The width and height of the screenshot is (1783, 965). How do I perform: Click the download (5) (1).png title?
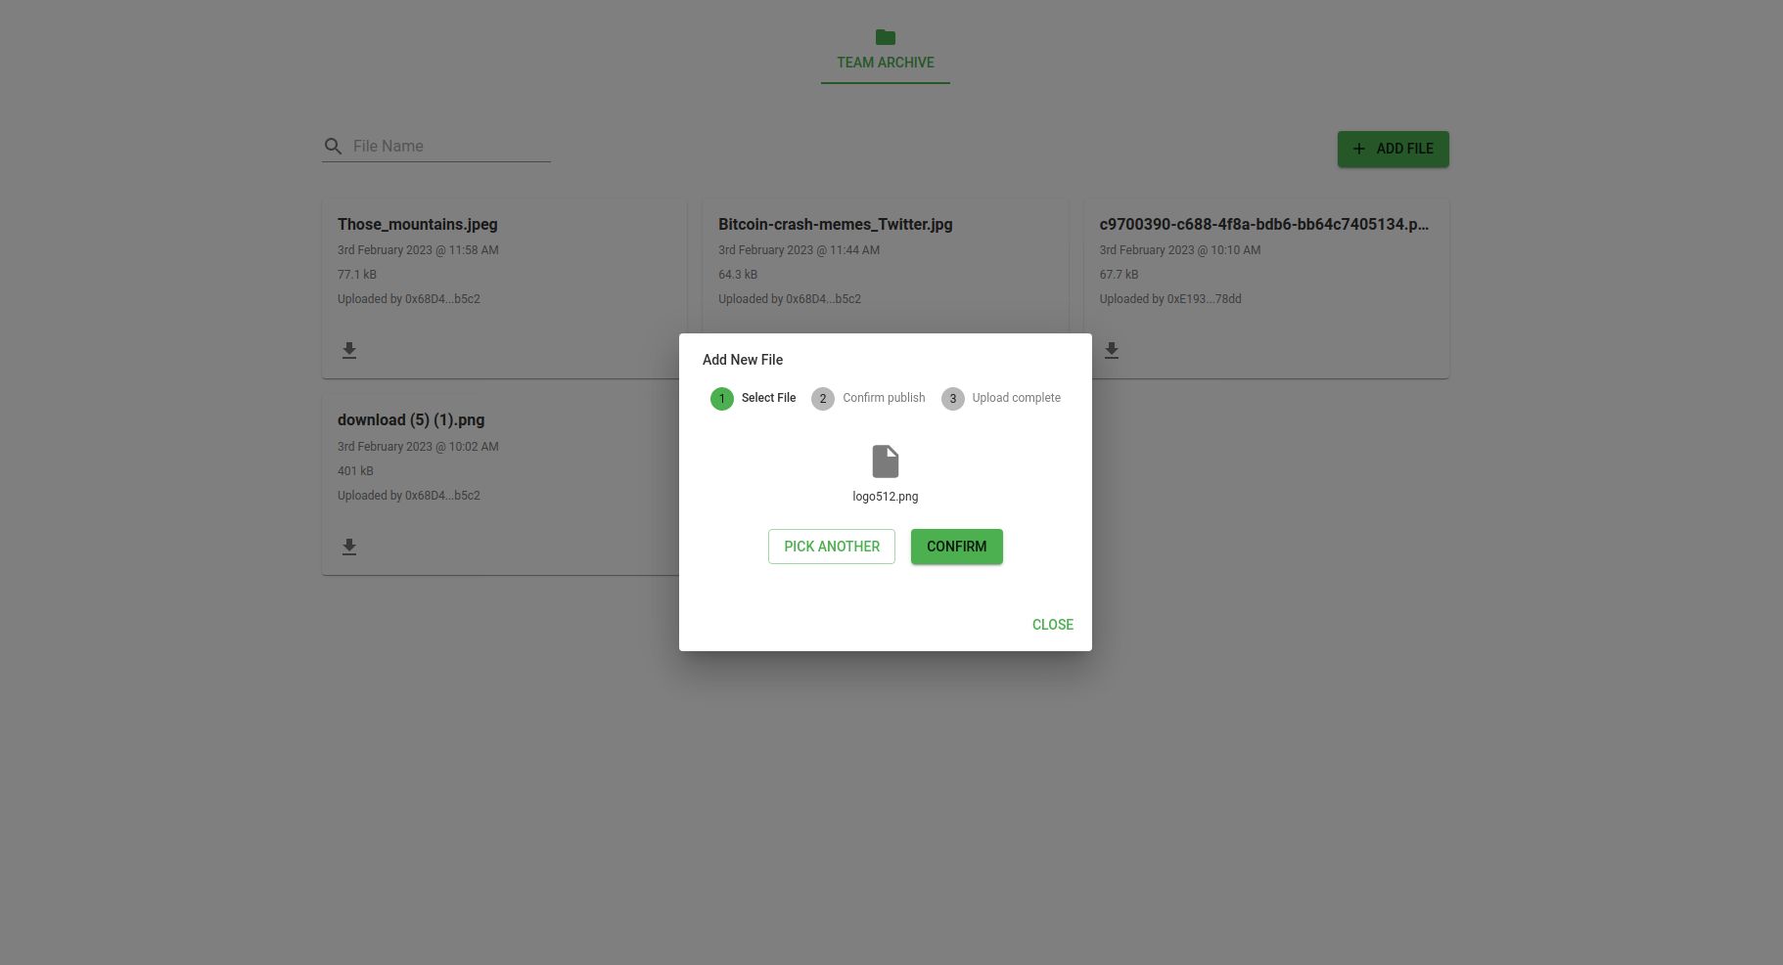411,419
